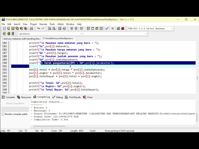Start debugging with the checkmark icon
The image size is (199, 149).
click(x=107, y=29)
